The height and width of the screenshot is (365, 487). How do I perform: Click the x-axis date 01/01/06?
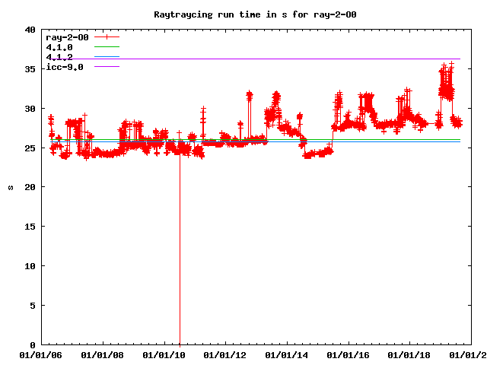tap(40, 355)
